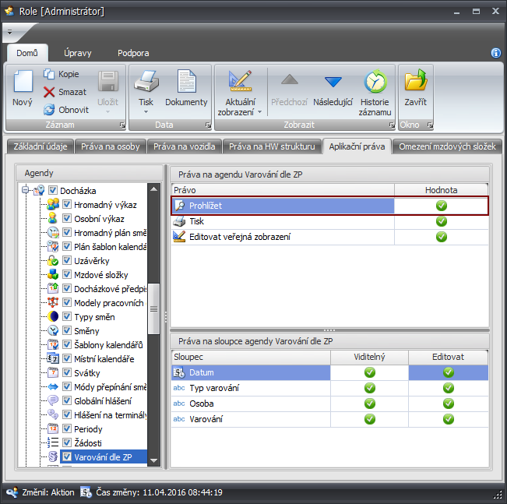Open the Tisk dropdown menu
The width and height of the screenshot is (507, 504).
(x=146, y=112)
